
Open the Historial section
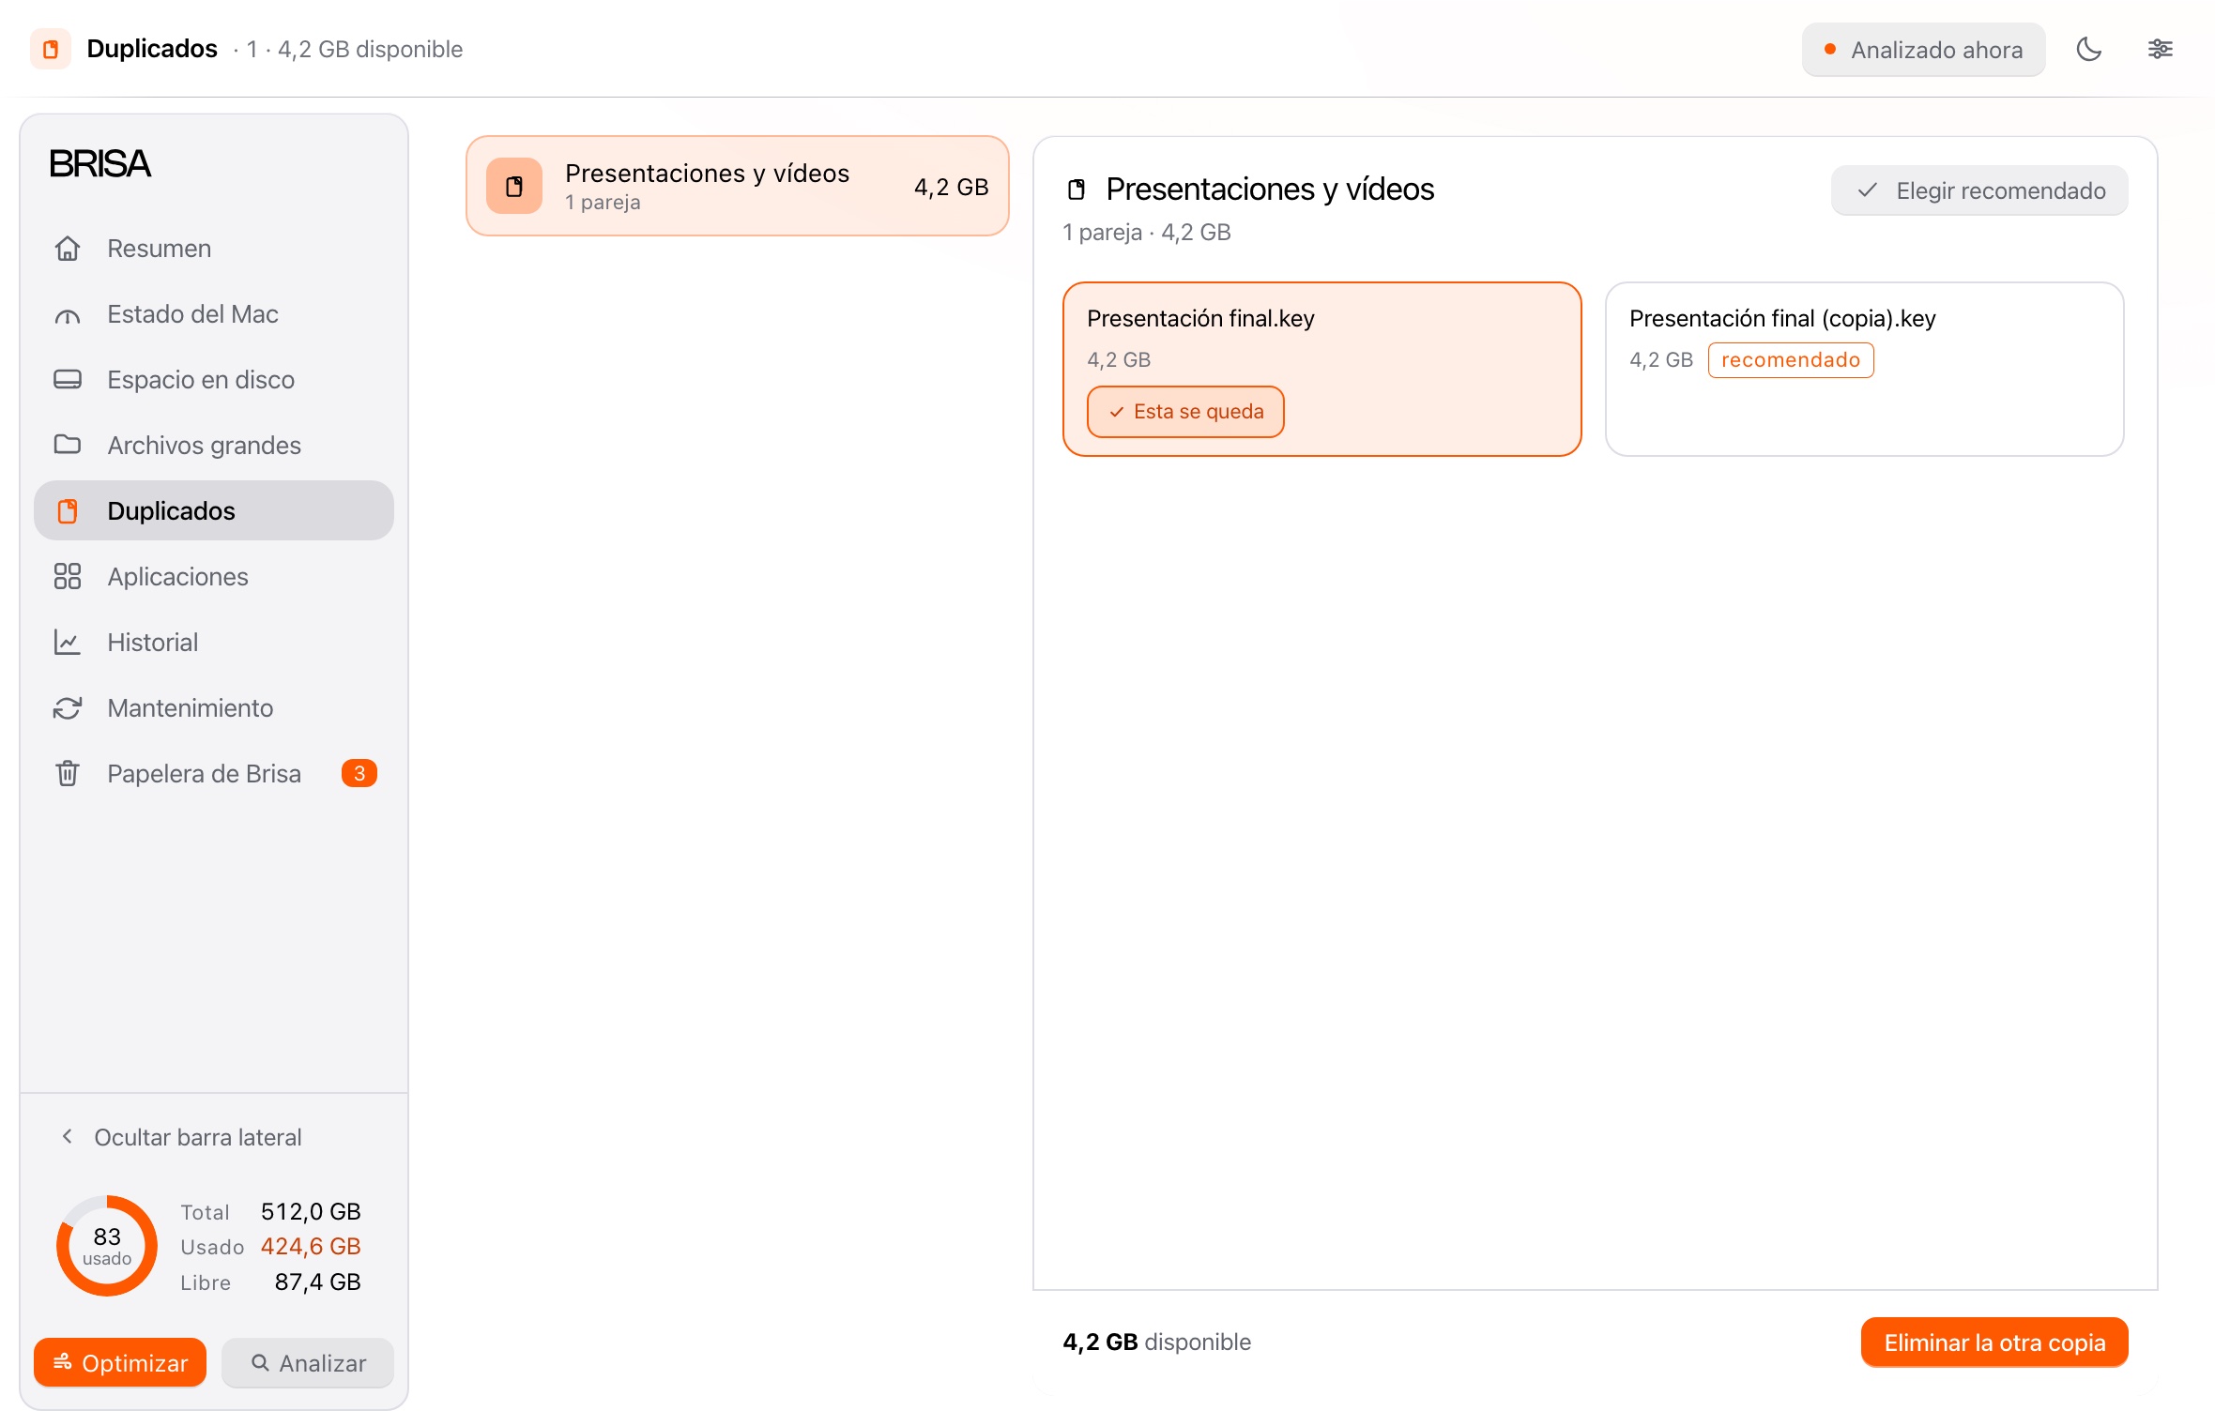tap(214, 642)
